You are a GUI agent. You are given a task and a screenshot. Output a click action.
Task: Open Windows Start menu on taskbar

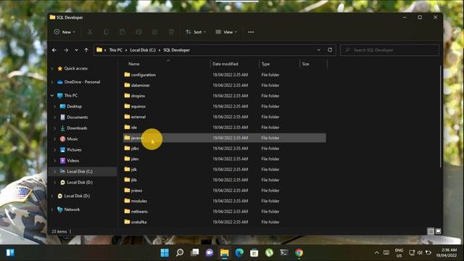point(165,253)
